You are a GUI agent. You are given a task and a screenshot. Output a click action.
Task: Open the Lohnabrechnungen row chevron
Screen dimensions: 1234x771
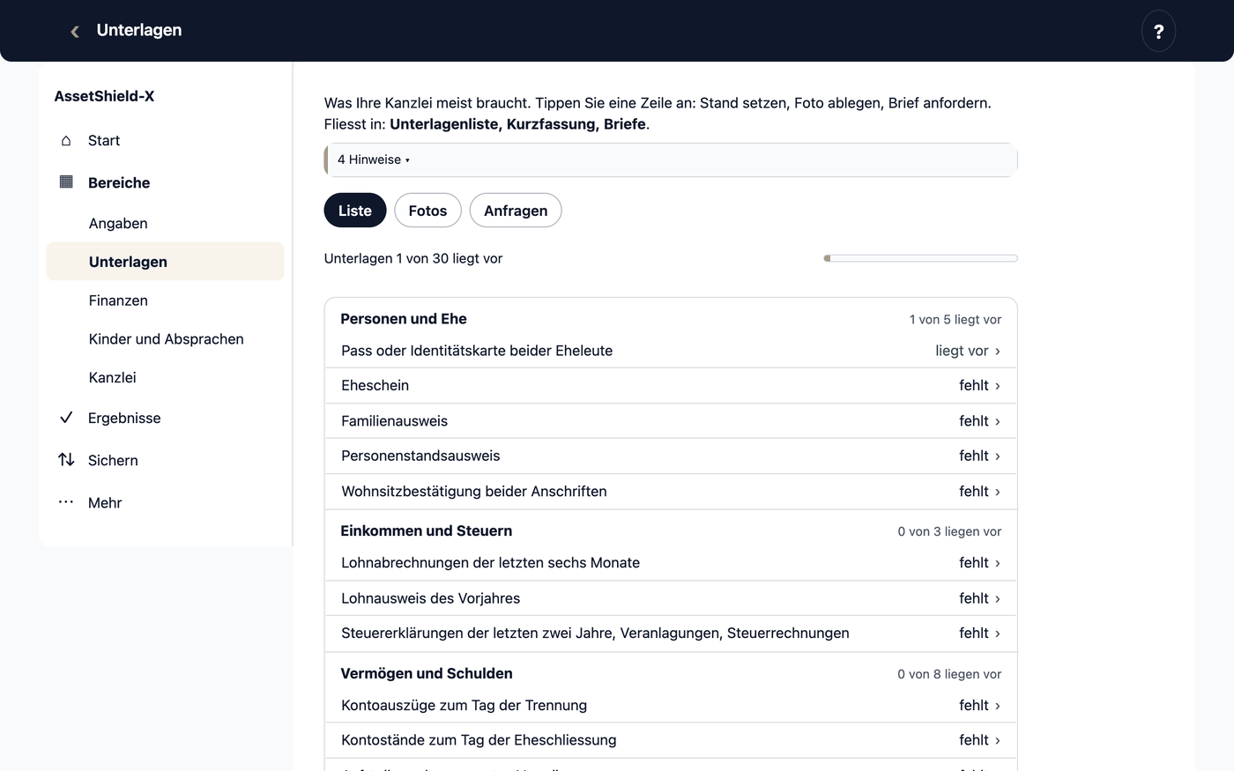click(998, 563)
